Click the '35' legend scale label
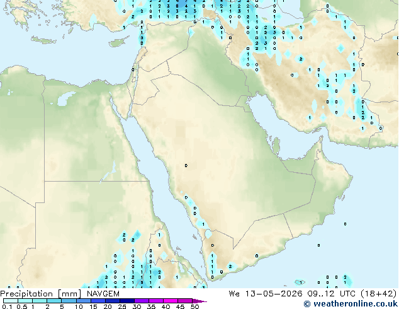This screenshot has width=399, height=309. click(151, 306)
